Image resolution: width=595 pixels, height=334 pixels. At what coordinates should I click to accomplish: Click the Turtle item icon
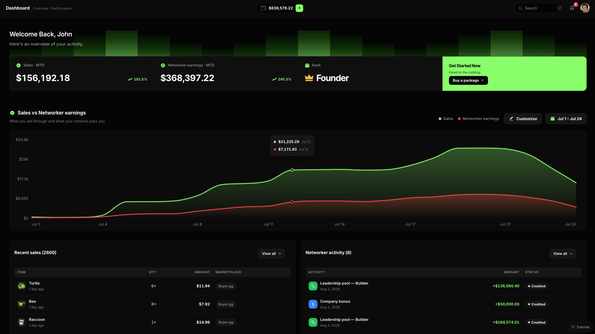pos(21,286)
